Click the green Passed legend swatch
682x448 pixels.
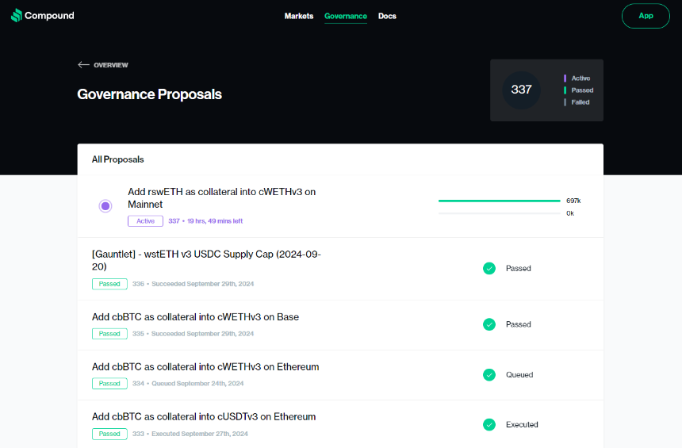tap(565, 90)
